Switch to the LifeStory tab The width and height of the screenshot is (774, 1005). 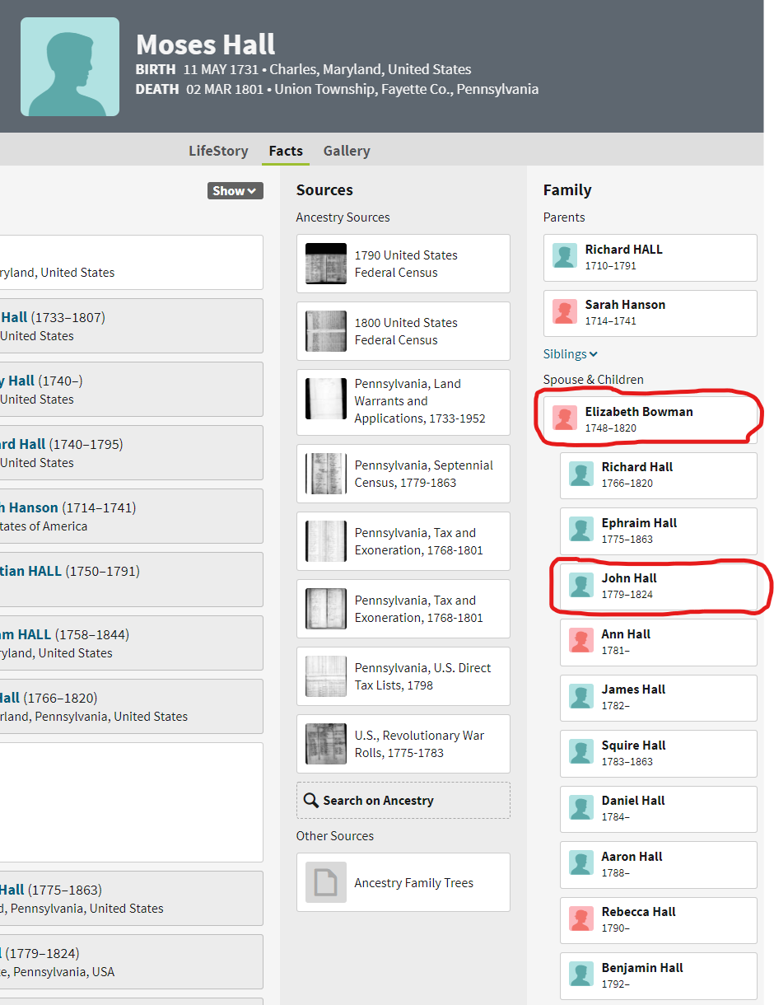pyautogui.click(x=218, y=151)
